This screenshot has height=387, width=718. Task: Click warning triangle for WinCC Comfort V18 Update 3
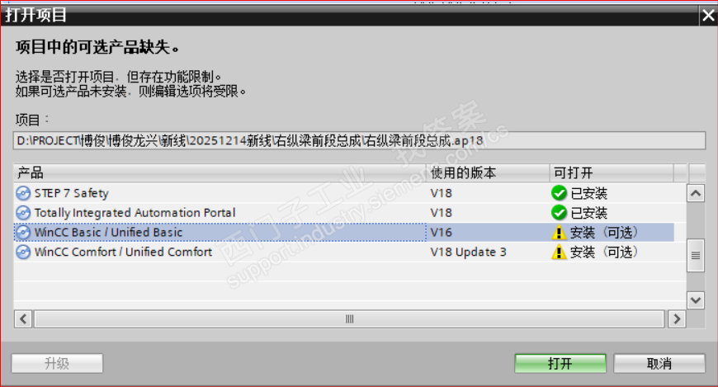(559, 252)
